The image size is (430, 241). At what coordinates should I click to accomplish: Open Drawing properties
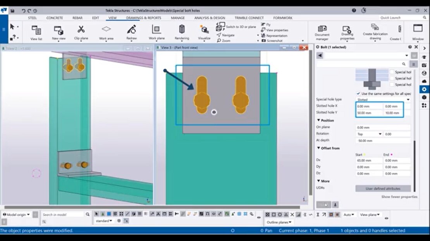pos(347,32)
